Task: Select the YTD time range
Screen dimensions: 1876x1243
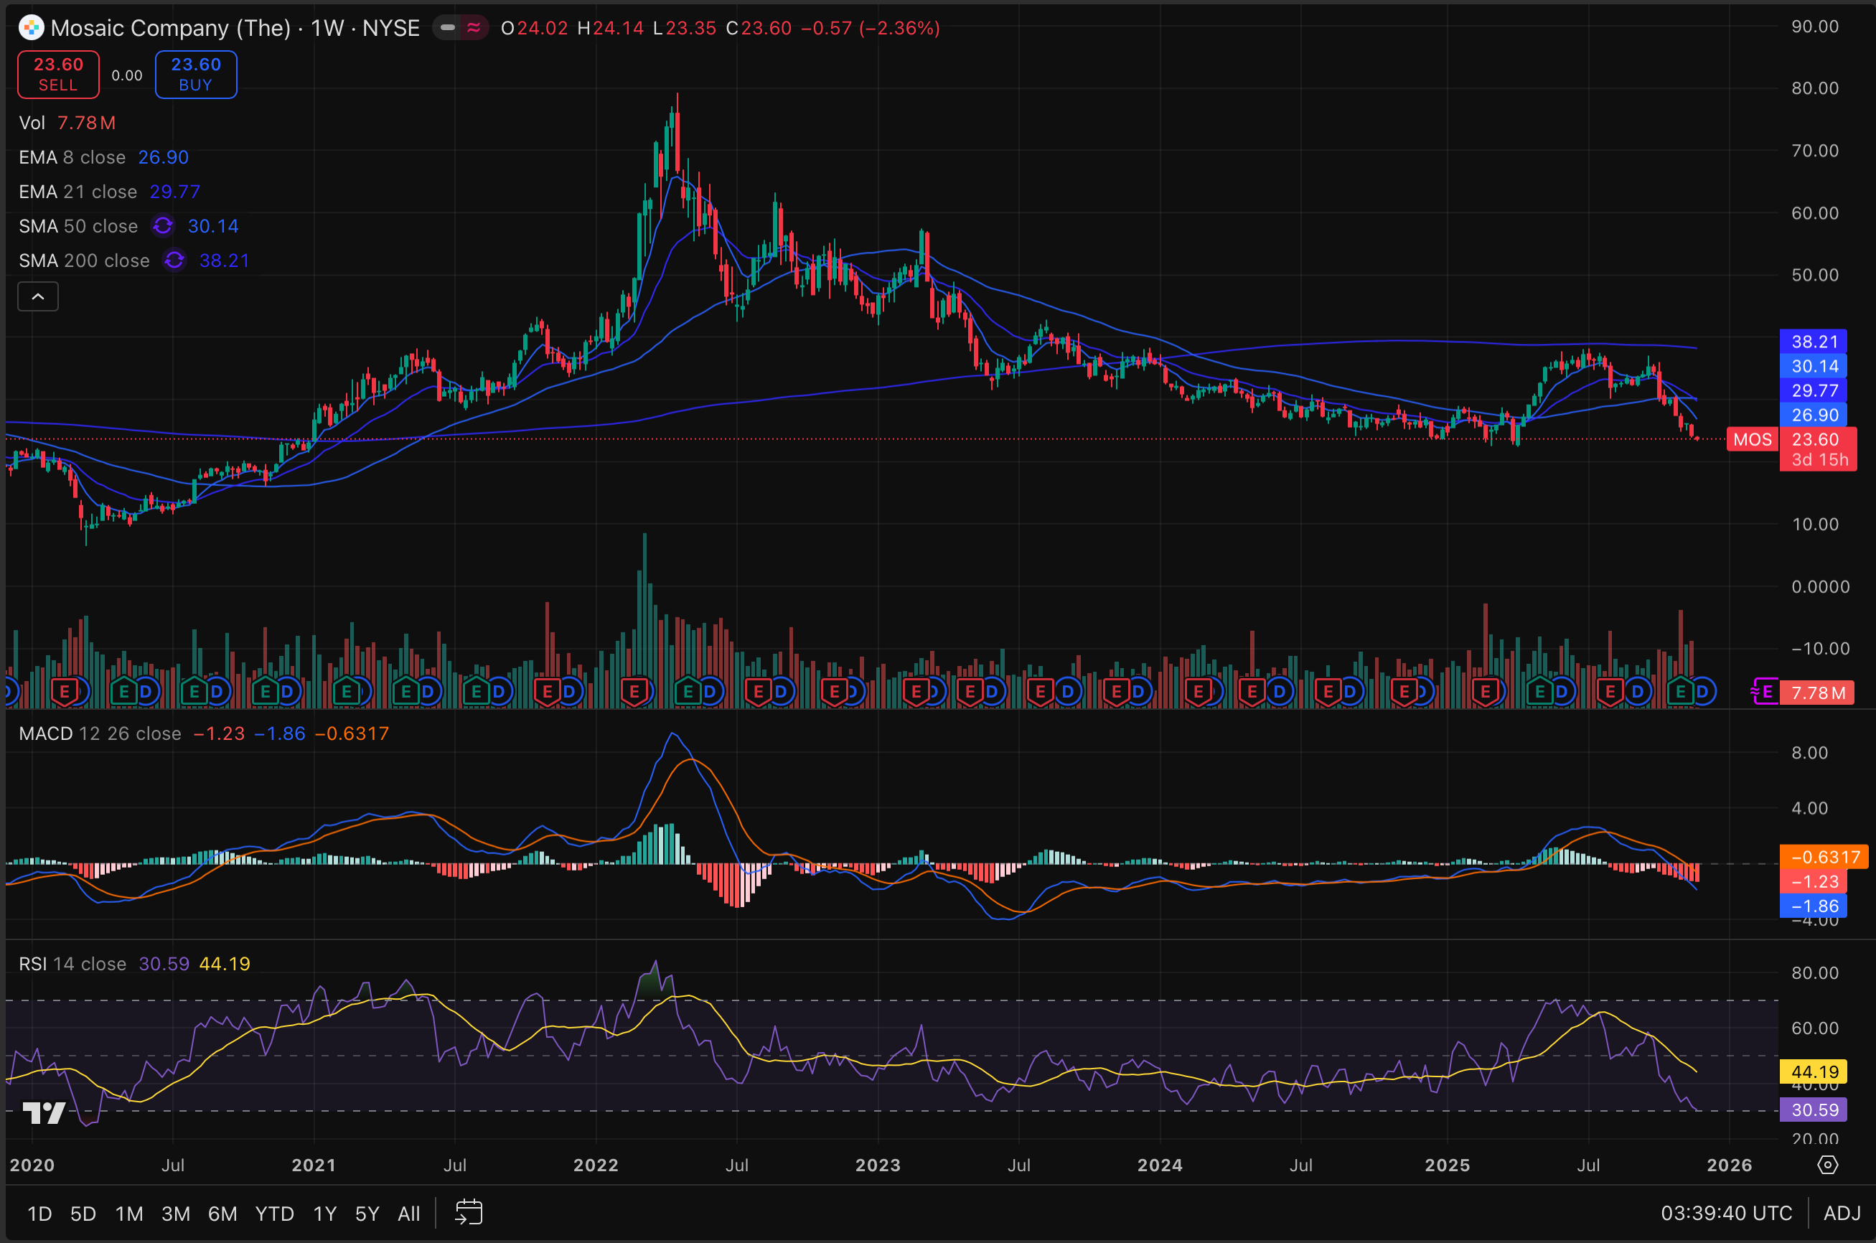Action: (x=274, y=1213)
